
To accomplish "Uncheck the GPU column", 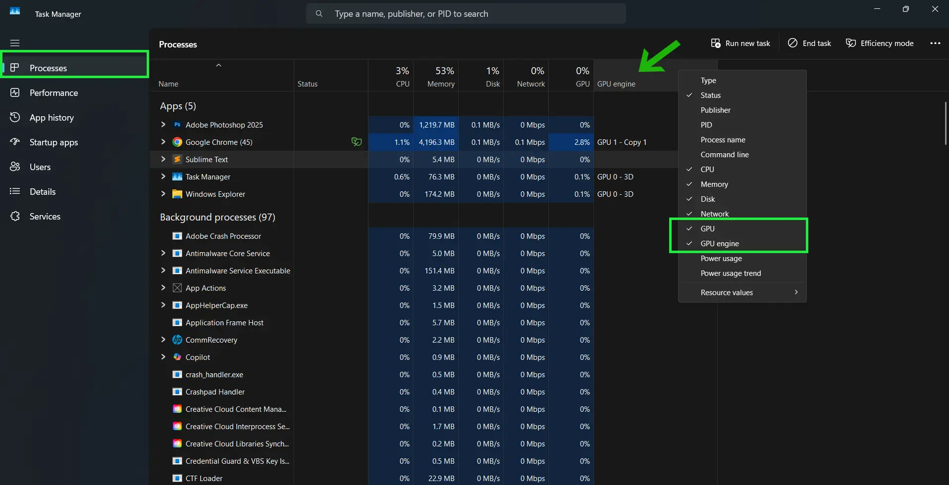I will [x=708, y=228].
